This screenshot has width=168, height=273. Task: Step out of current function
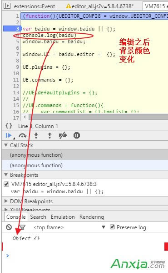coord(49,135)
